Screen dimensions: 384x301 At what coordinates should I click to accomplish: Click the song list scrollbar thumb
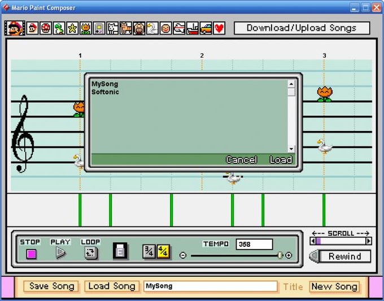[x=291, y=92]
